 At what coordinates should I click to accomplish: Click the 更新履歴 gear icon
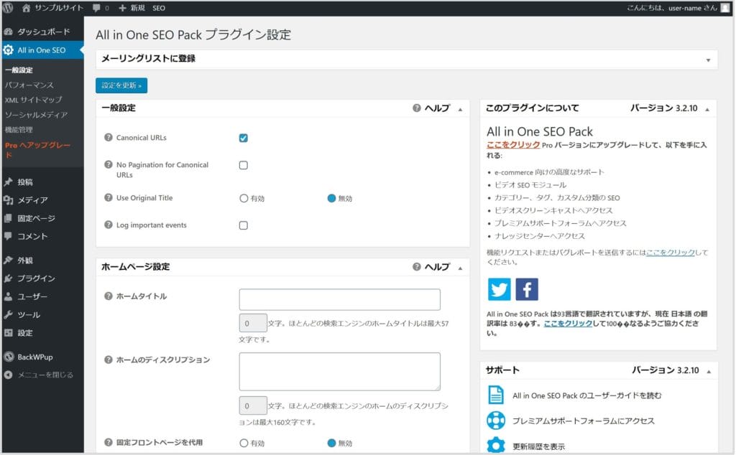[496, 445]
